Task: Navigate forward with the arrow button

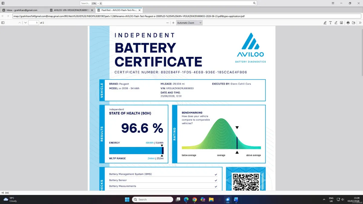Action: 8,16
